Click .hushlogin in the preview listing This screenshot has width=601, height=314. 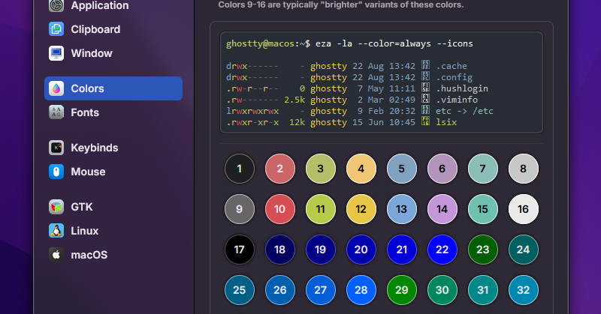click(462, 88)
